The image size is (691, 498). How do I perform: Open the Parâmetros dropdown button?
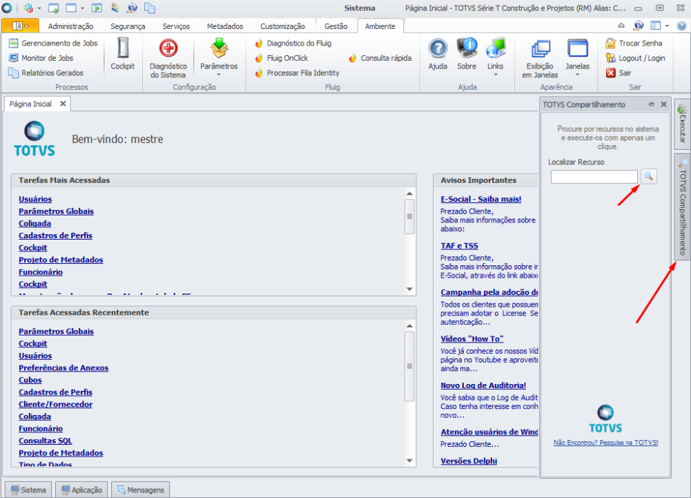tap(219, 57)
